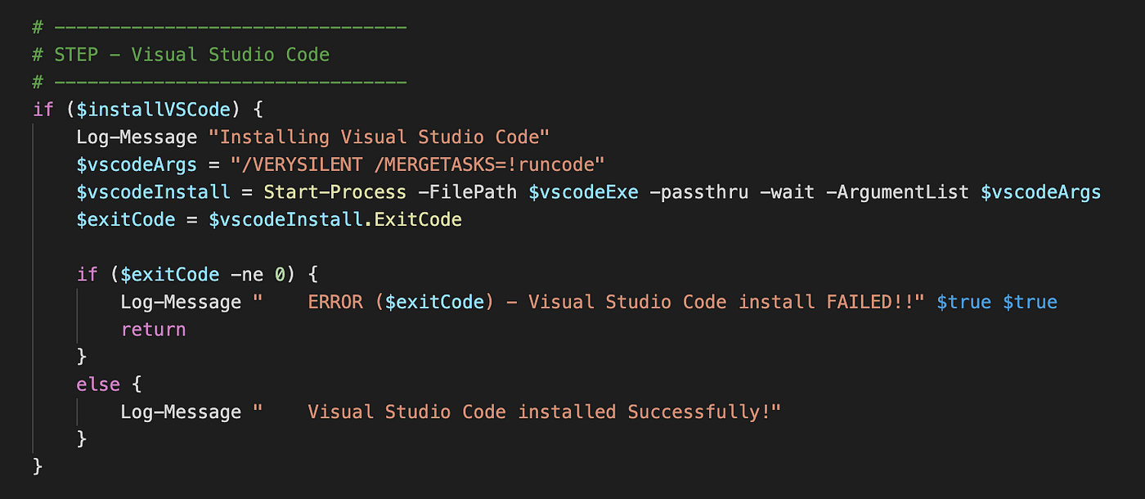
Task: Click the $vscodeExe variable
Action: (583, 192)
